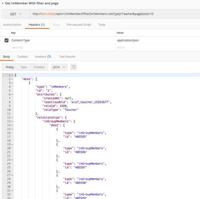Screen dimensions: 200x199
Task: Uncheck the Content-Type header checkbox
Action: tap(6, 40)
